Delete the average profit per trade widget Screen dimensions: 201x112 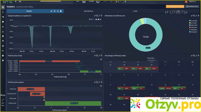click(x=101, y=16)
